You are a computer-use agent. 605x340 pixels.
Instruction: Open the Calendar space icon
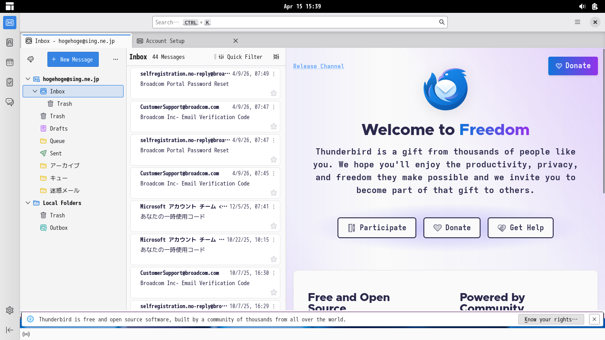(10, 62)
